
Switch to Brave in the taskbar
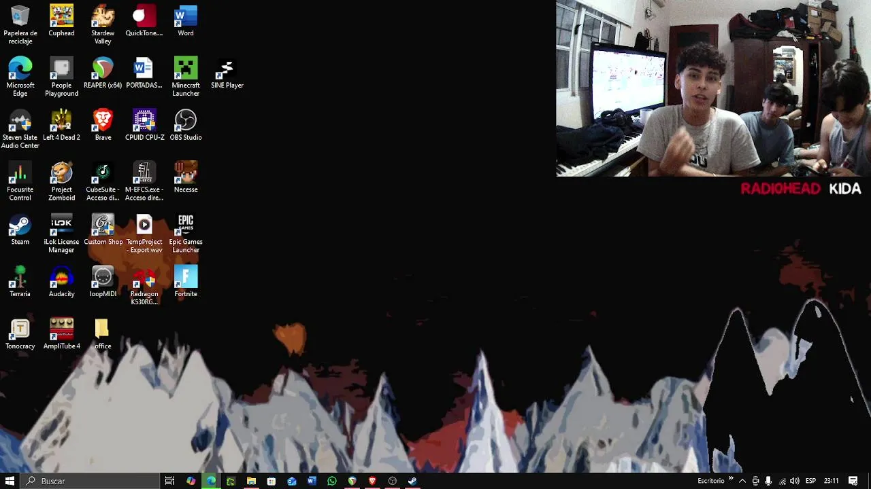click(372, 481)
